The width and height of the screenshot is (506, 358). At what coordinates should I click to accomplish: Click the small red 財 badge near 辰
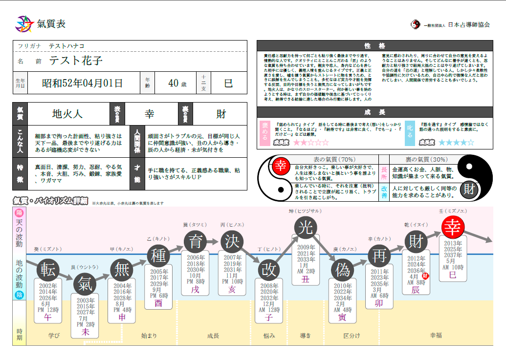(425, 276)
